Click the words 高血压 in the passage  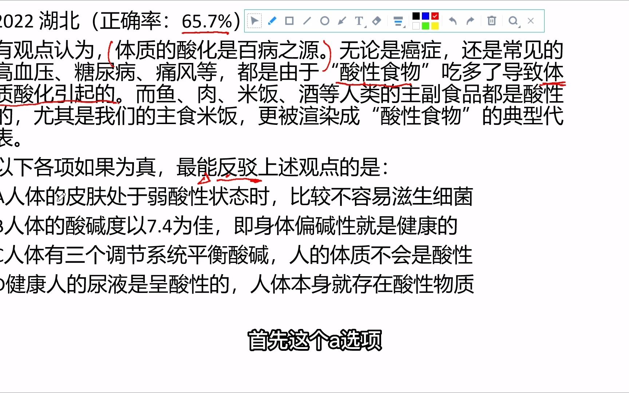[27, 72]
